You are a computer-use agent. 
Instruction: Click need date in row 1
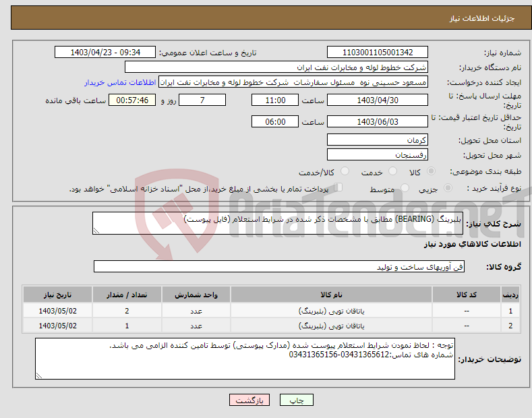pos(58,311)
